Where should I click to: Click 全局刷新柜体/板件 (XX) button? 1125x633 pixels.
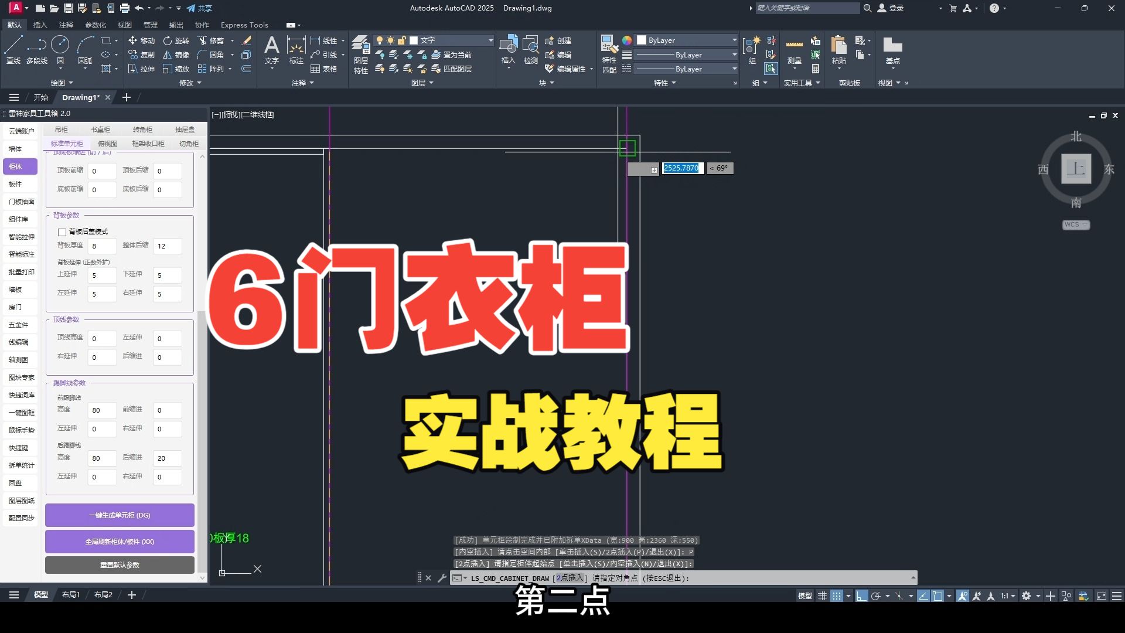(x=120, y=542)
